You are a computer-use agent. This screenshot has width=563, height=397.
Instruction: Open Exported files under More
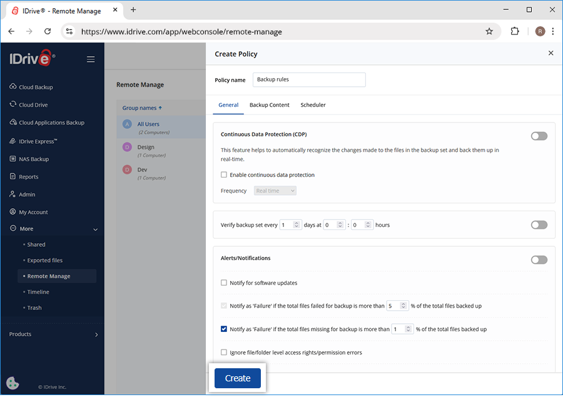[44, 260]
